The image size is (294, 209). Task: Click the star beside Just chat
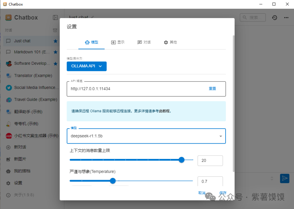55,41
